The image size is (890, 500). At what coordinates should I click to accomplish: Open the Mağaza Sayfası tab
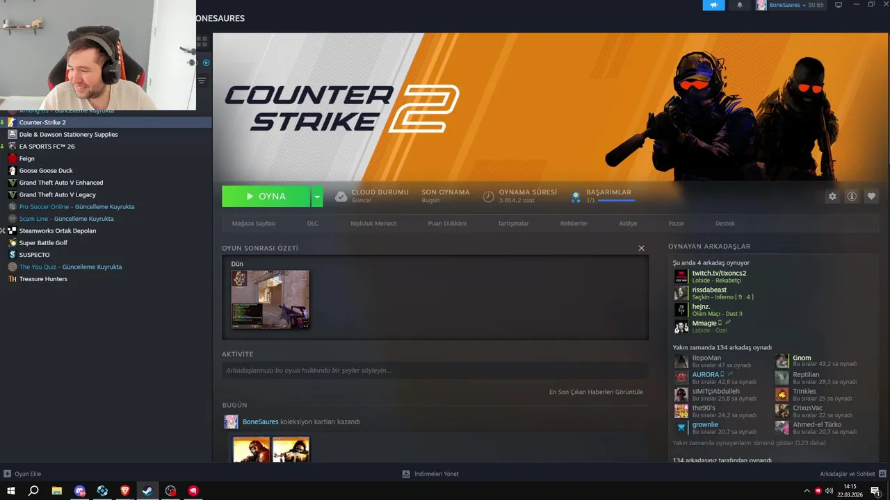coord(254,224)
